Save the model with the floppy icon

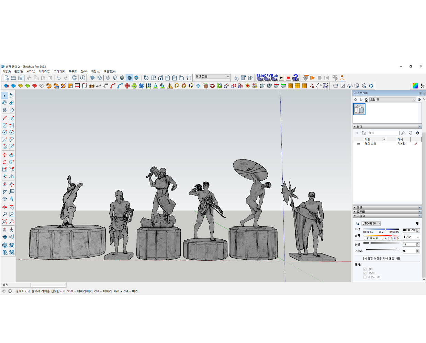tap(21, 78)
